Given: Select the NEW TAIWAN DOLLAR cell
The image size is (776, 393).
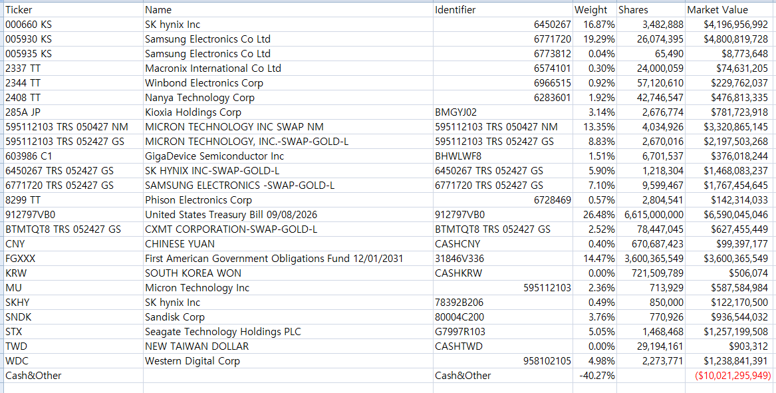Looking at the screenshot, I should tap(288, 346).
